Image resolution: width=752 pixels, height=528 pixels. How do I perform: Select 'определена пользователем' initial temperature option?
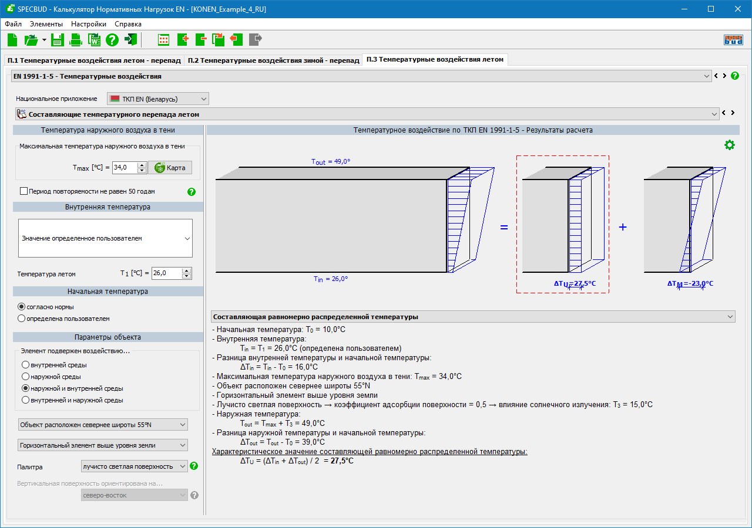(22, 319)
